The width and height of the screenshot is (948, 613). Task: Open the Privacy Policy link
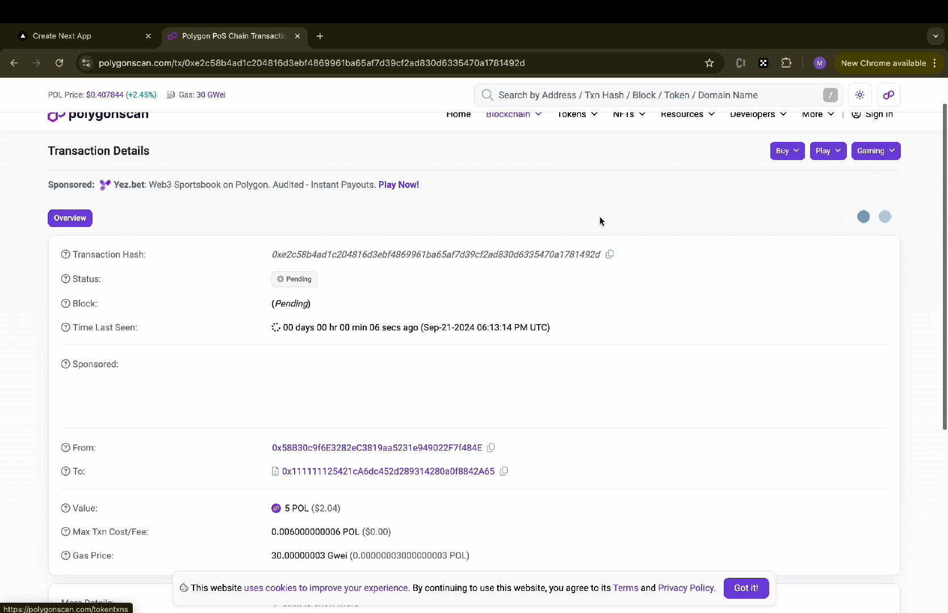pos(686,588)
